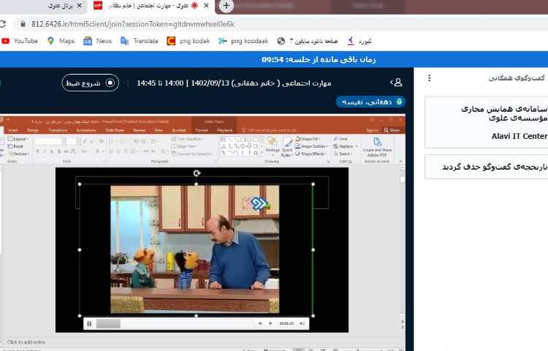The width and height of the screenshot is (548, 351).
Task: Open the Align Text dropdown
Action: (186, 146)
